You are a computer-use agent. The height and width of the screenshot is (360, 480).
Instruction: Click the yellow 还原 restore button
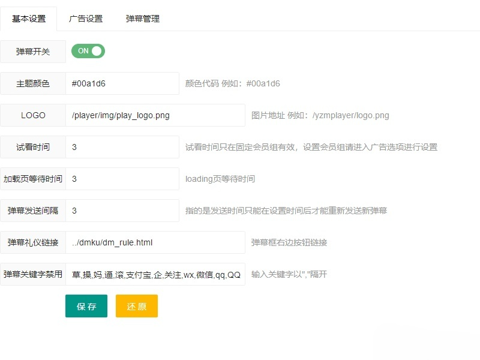136,305
